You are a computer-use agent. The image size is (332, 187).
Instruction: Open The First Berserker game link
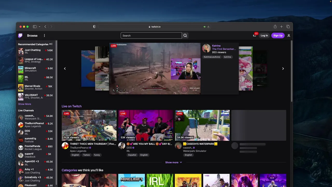(x=224, y=49)
